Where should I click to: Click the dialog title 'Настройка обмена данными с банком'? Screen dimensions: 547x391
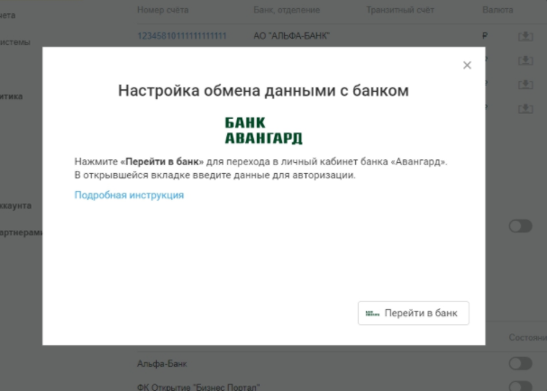click(x=263, y=91)
